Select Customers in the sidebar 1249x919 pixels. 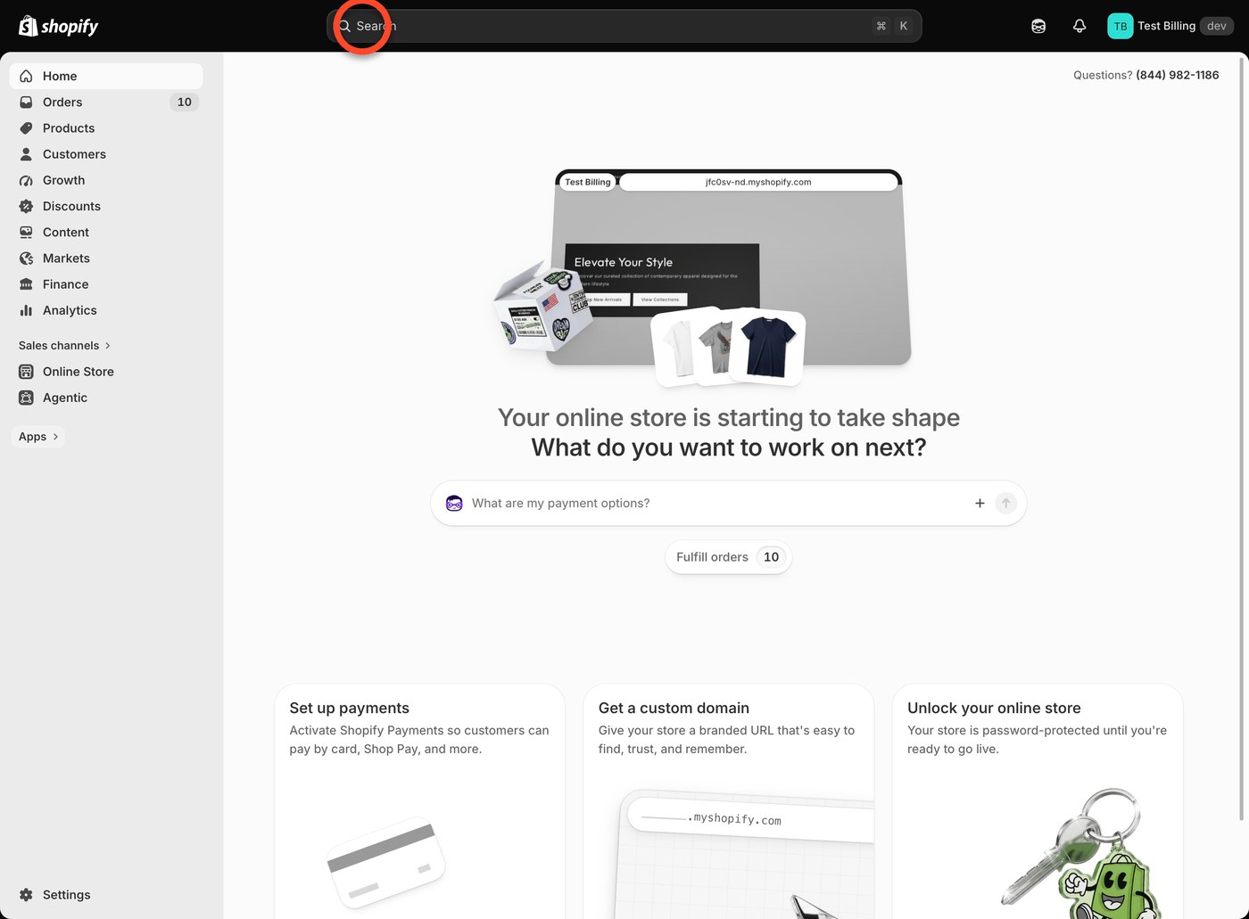(106, 153)
